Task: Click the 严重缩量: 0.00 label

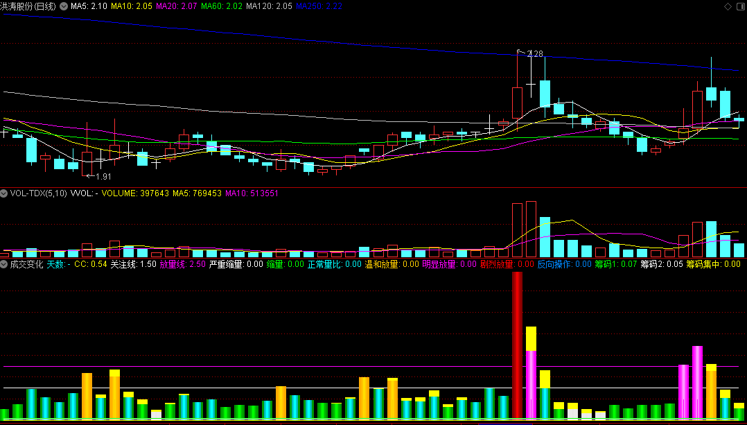Action: [236, 264]
